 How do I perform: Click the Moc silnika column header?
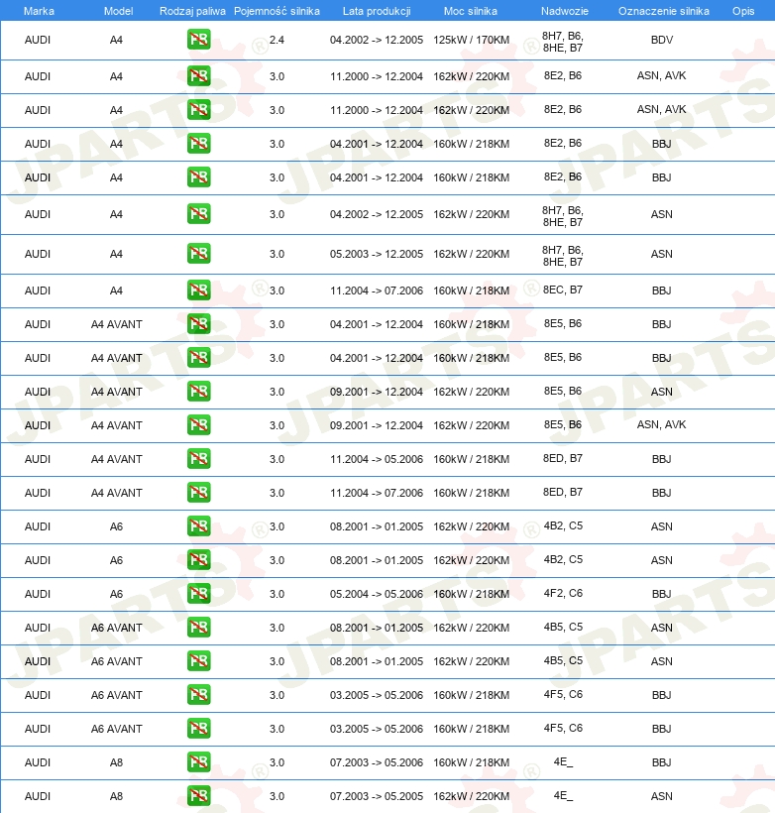pyautogui.click(x=470, y=11)
